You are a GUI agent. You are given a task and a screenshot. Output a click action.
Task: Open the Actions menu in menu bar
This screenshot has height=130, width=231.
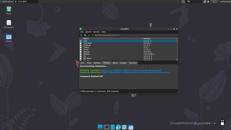[x=96, y=32]
